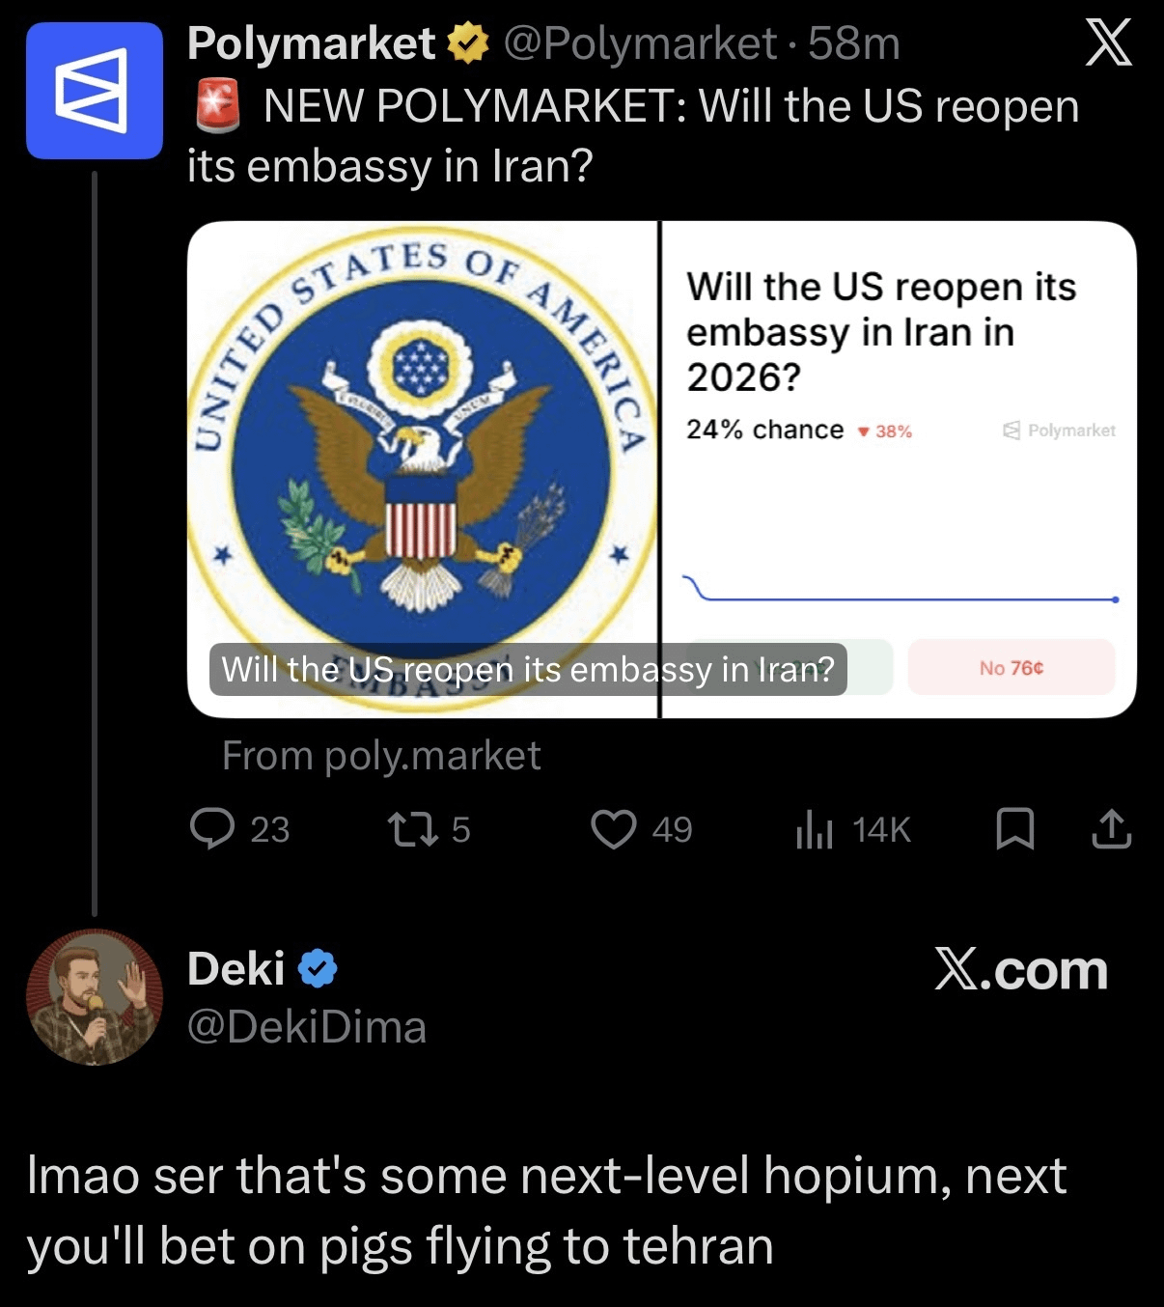Screen dimensions: 1164x1307
Task: Select the No 76¢ button
Action: (1012, 667)
